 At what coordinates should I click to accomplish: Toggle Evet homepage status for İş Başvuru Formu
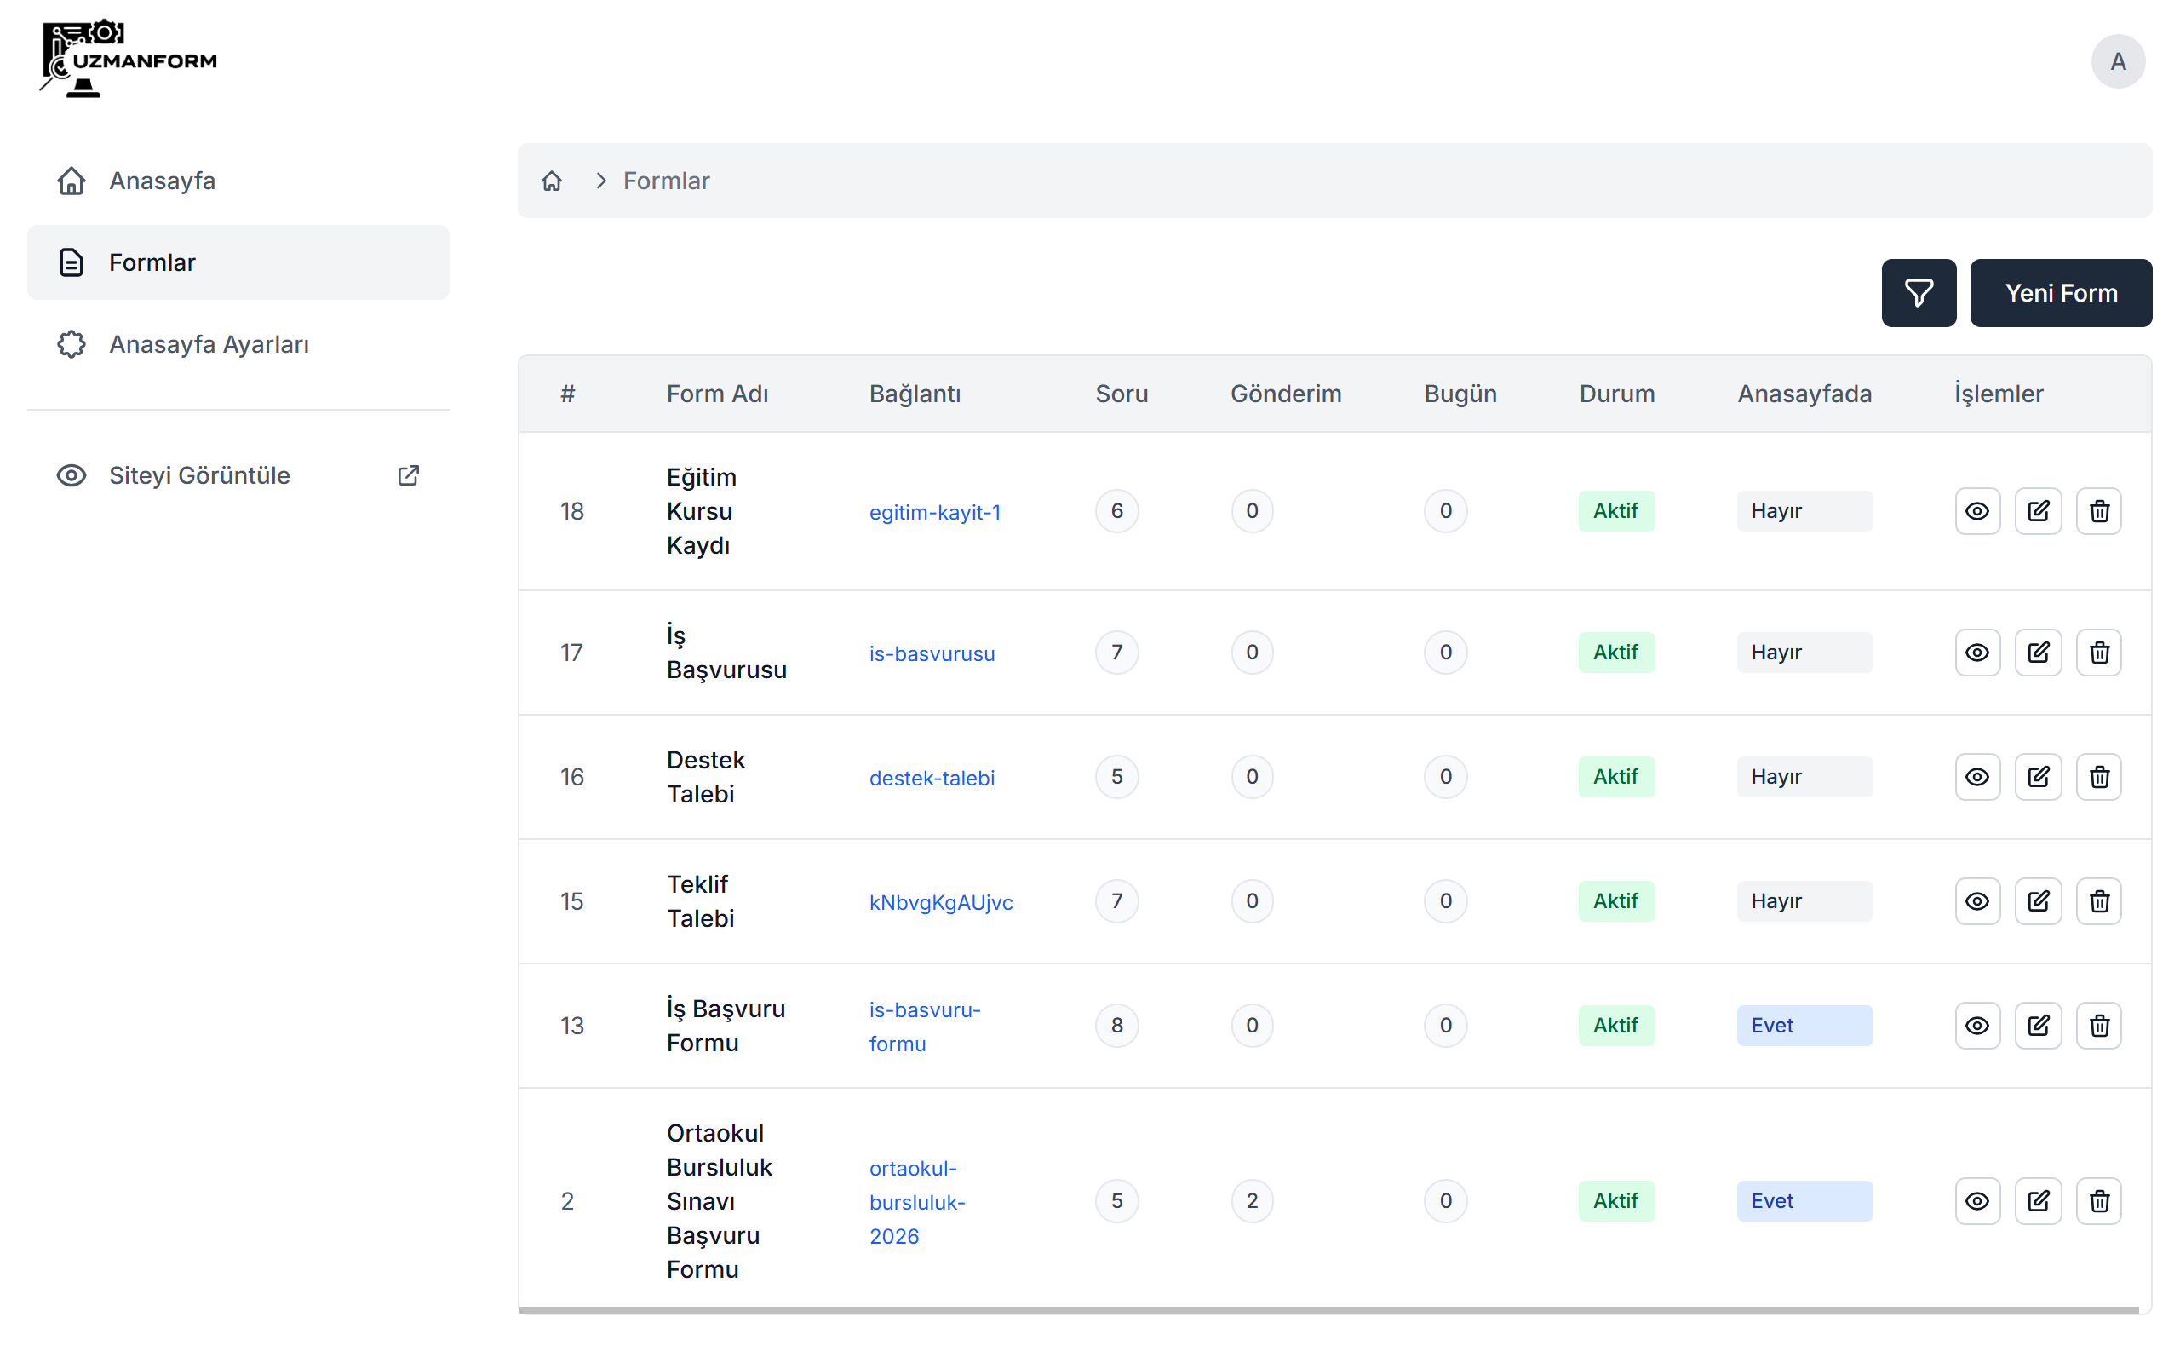pos(1804,1026)
